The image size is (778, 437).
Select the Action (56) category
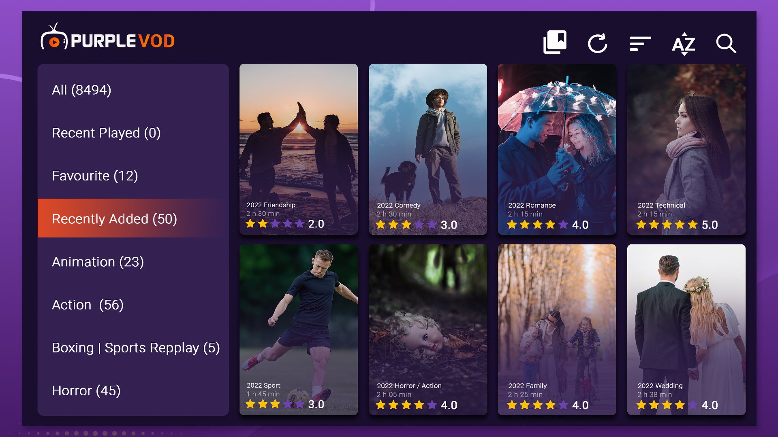coord(133,305)
